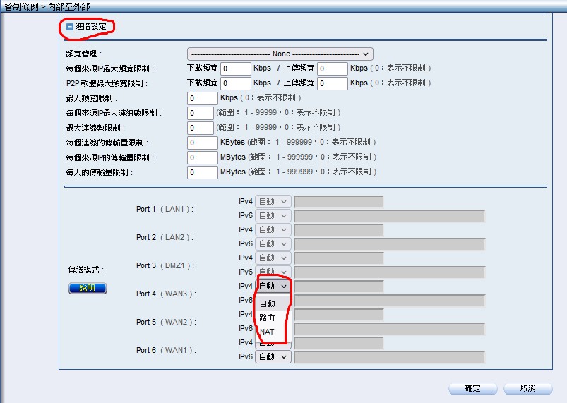This screenshot has width=567, height=403.
Task: Click the P2P 軟體 下載頻寬 input field
Action: tap(236, 83)
